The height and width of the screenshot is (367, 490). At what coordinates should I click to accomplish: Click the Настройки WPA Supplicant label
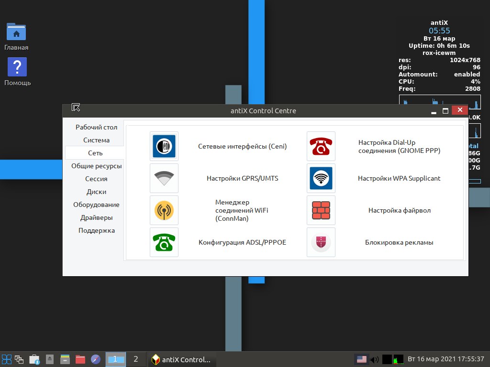[399, 178]
